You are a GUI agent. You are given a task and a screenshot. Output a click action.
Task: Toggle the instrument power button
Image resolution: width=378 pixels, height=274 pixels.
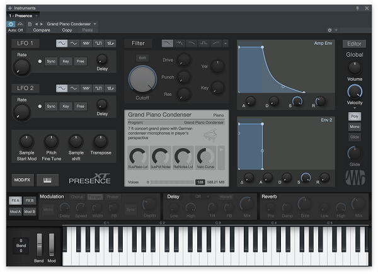(x=11, y=24)
